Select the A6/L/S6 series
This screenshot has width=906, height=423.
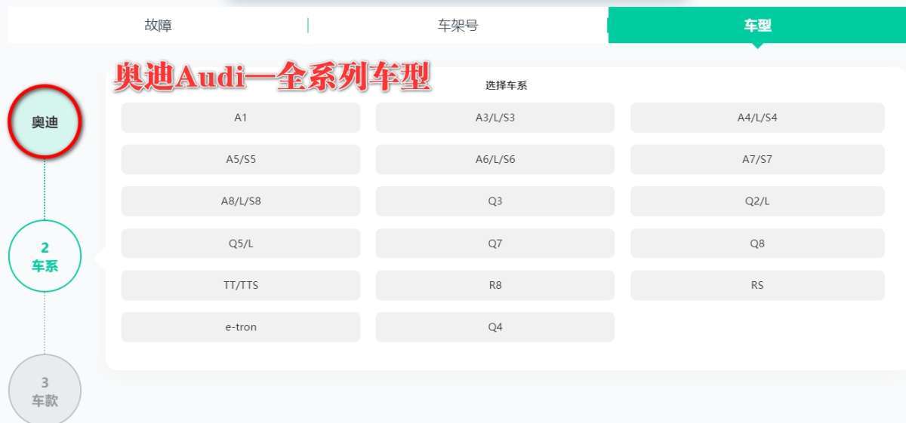click(495, 160)
